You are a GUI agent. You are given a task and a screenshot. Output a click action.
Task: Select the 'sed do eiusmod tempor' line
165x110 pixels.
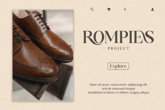119,89
